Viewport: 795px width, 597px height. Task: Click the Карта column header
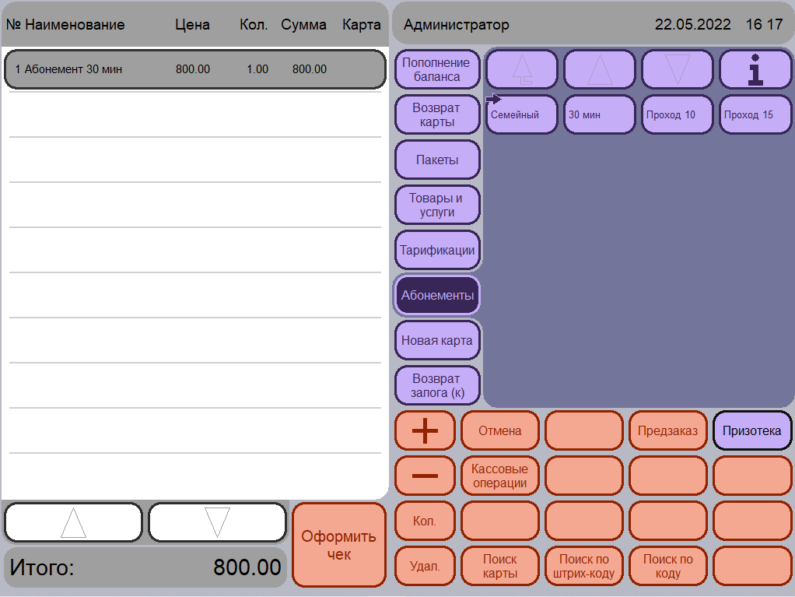(362, 24)
